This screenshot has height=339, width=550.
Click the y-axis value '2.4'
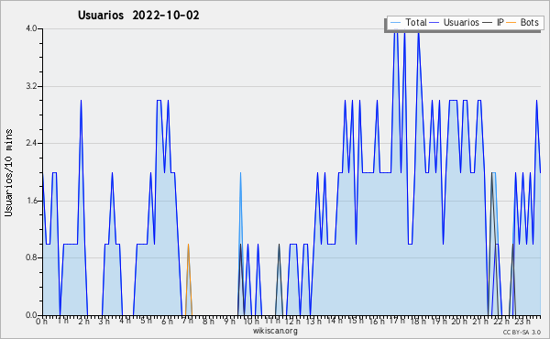tap(31, 143)
